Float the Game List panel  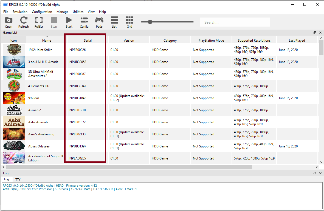[x=314, y=33]
